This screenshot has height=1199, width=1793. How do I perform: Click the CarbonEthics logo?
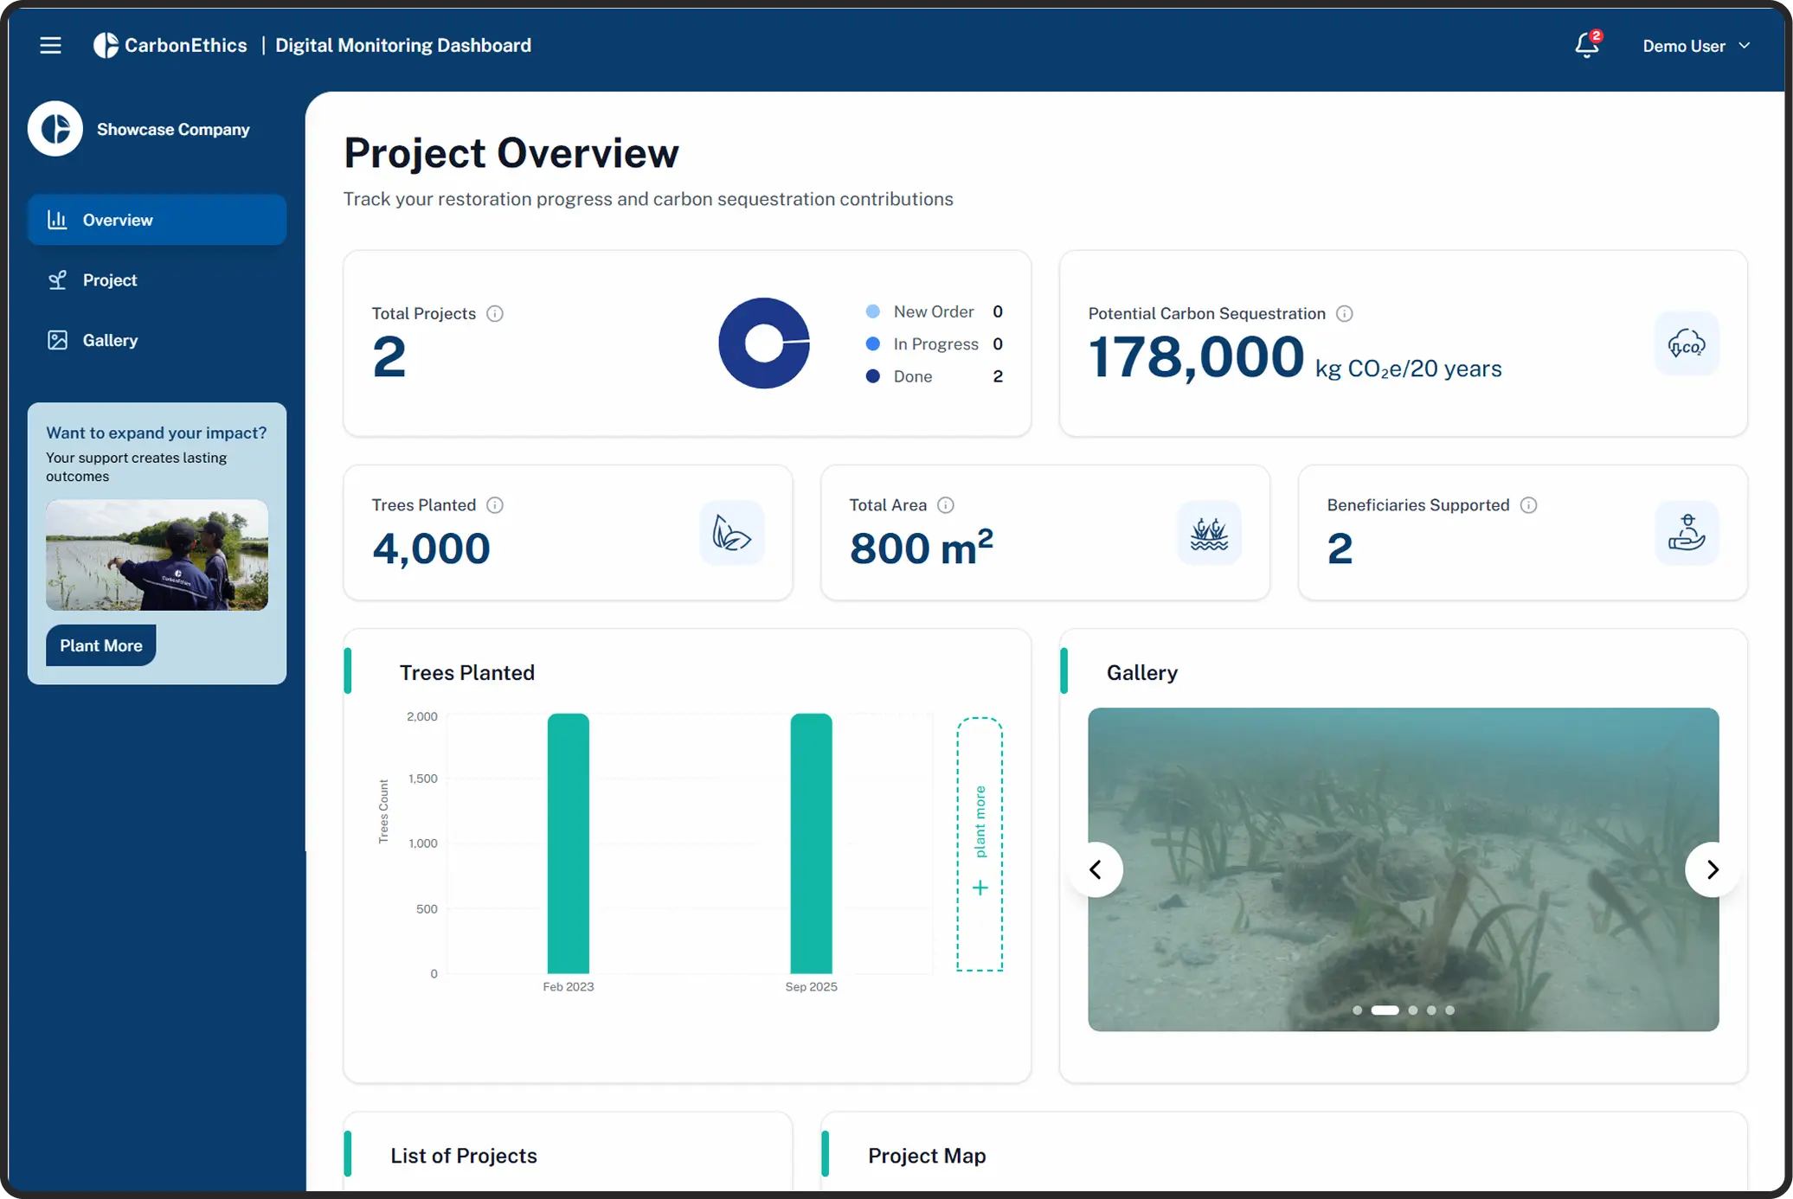(x=170, y=45)
